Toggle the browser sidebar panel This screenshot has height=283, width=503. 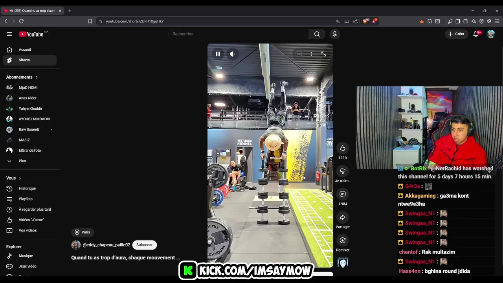pos(458,21)
